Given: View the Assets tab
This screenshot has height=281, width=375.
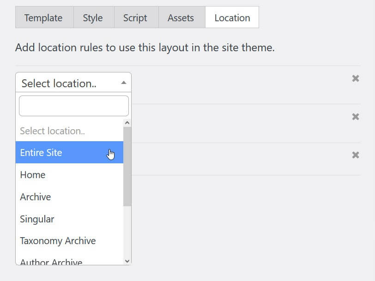Looking at the screenshot, I should pos(180,18).
